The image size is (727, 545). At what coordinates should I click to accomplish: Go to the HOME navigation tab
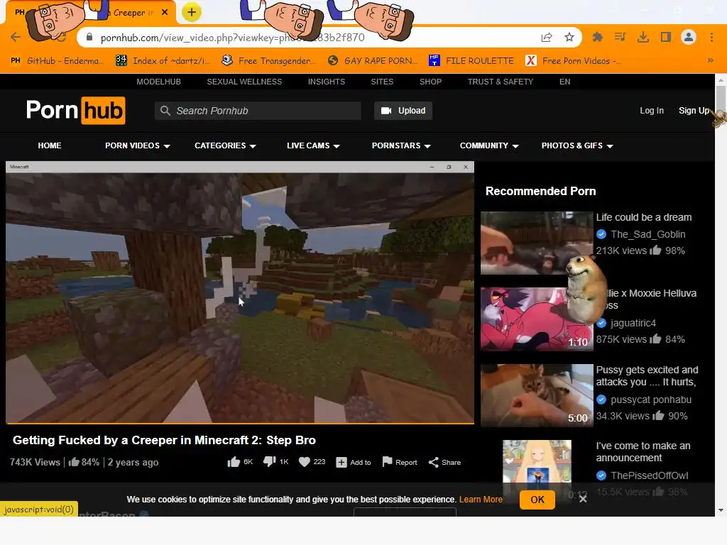click(50, 145)
